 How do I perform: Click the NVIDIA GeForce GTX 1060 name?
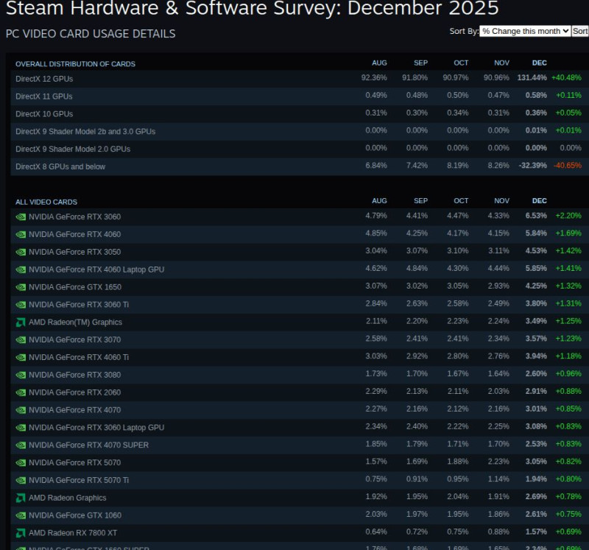(x=75, y=515)
